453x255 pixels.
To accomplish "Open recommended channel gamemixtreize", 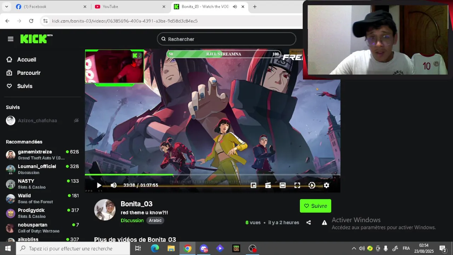I will point(42,155).
